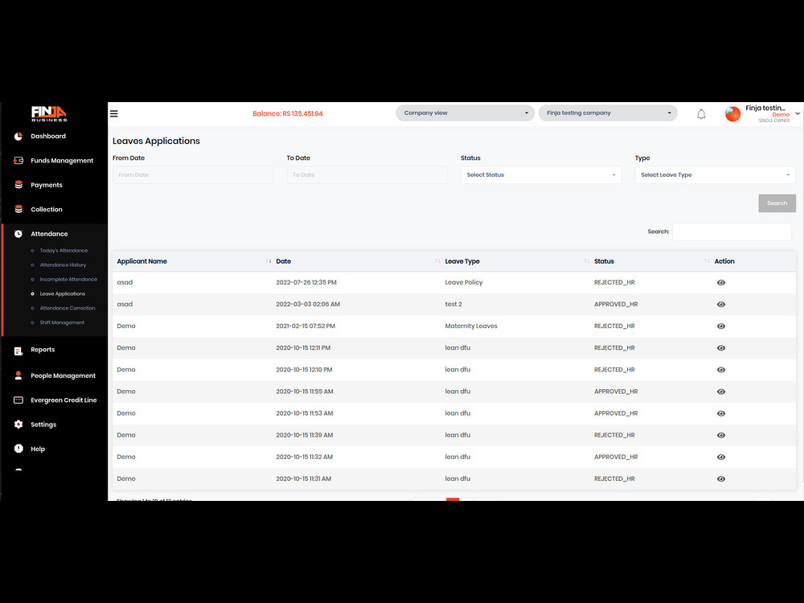The image size is (804, 603).
Task: Click the Evergreen Credit Line card icon
Action: 18,400
